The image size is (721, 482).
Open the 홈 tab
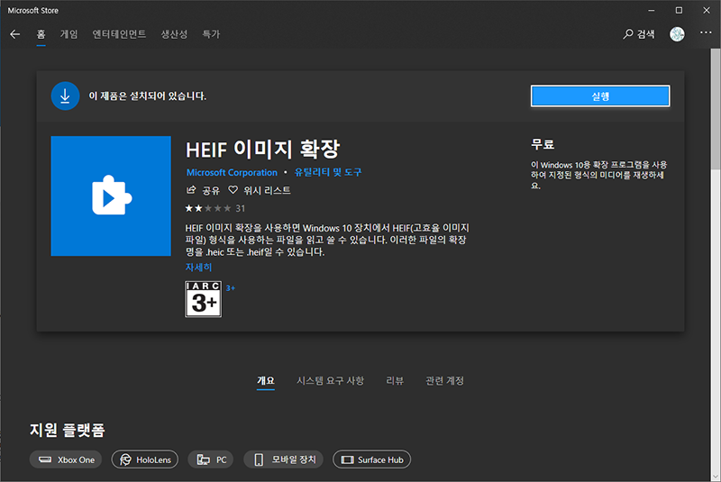(x=41, y=34)
